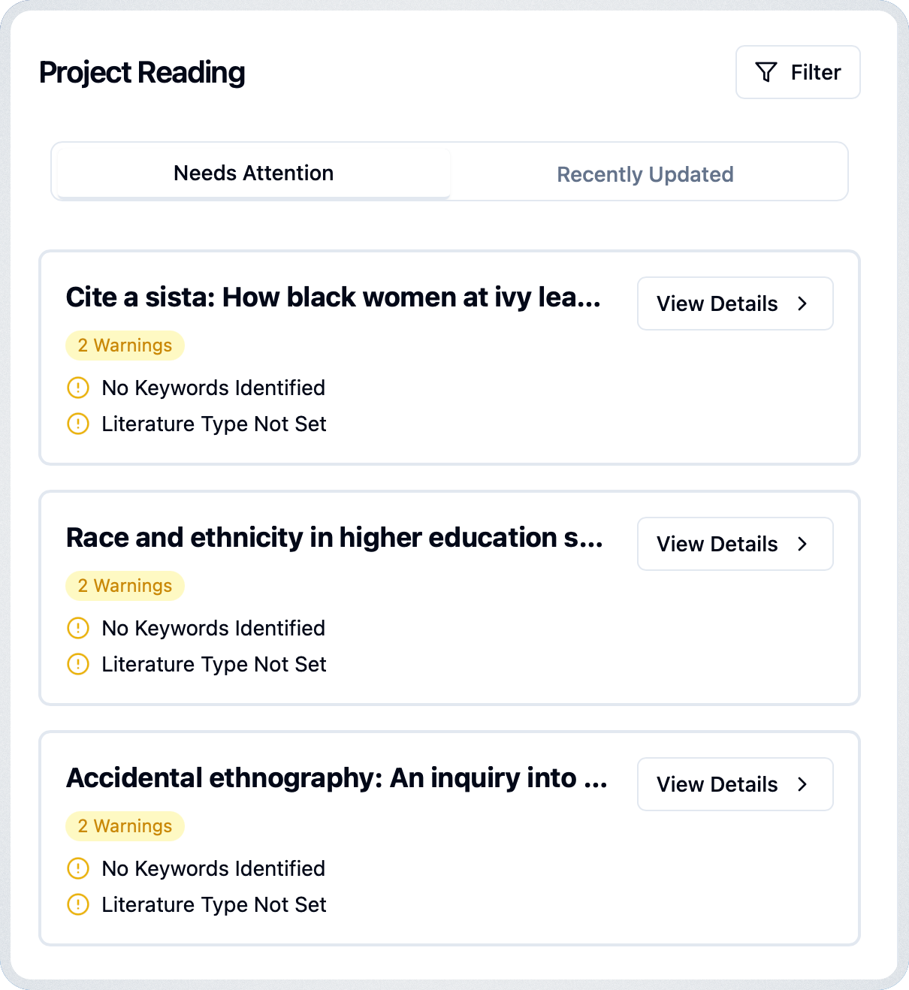
Task: Click chevron arrow in Cite a sista View Details
Action: point(802,303)
